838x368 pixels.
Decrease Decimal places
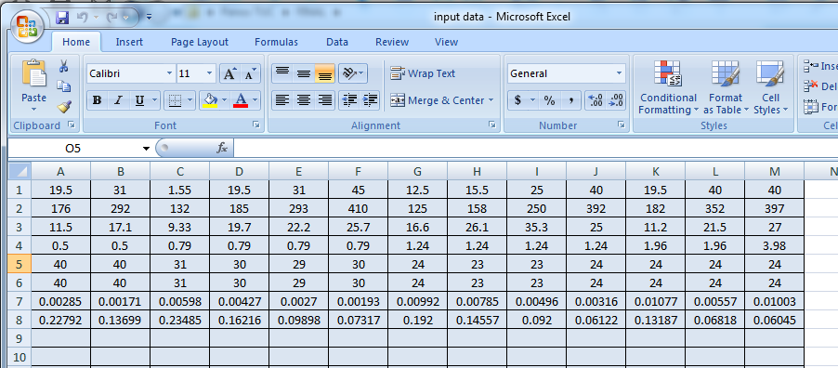click(x=616, y=100)
